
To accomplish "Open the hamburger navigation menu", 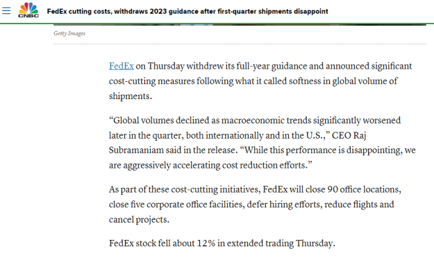I will click(6, 10).
